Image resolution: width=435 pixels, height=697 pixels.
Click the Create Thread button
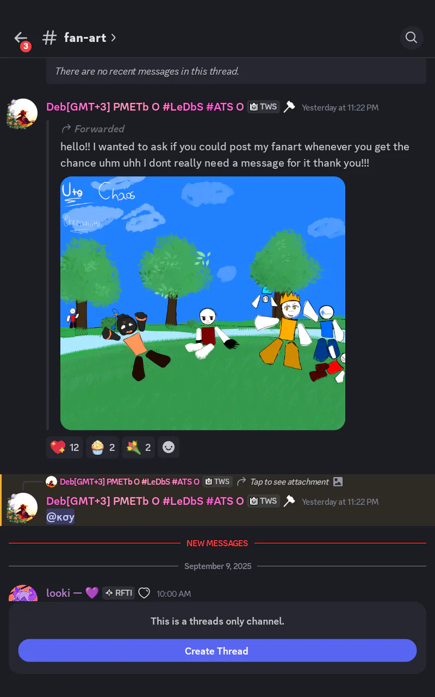(x=217, y=651)
